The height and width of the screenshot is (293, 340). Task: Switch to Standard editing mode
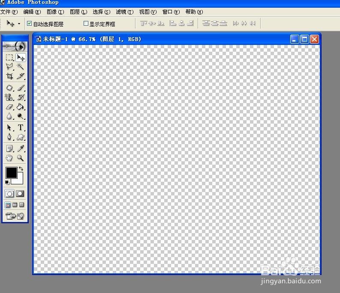(9, 194)
